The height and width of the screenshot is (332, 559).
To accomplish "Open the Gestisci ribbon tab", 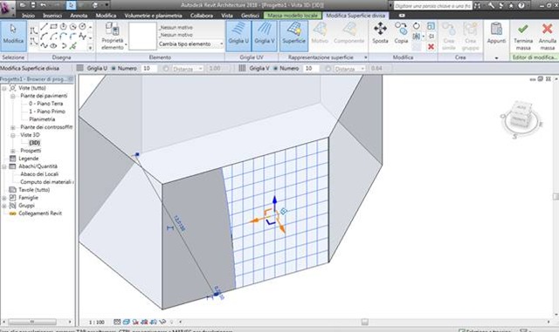I will (250, 16).
